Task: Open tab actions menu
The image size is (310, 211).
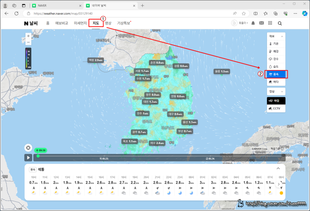Action: coord(24,6)
